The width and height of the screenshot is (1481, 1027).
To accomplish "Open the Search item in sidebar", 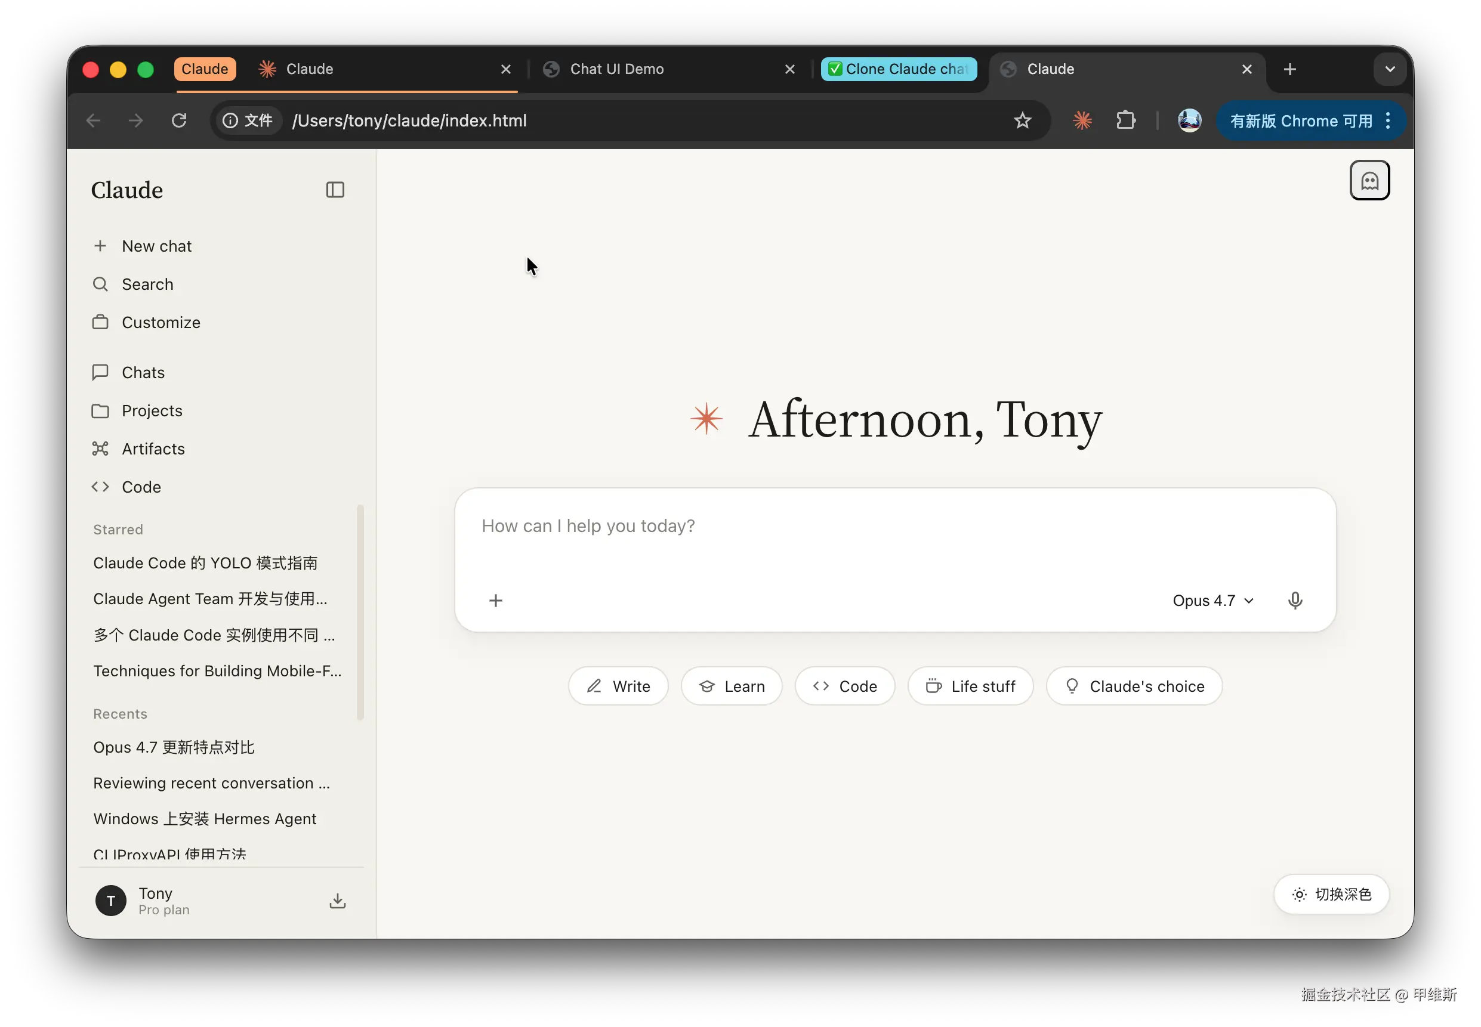I will (x=147, y=284).
